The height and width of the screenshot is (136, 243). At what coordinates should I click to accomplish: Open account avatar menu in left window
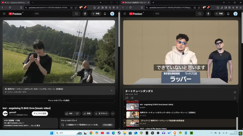point(112,14)
